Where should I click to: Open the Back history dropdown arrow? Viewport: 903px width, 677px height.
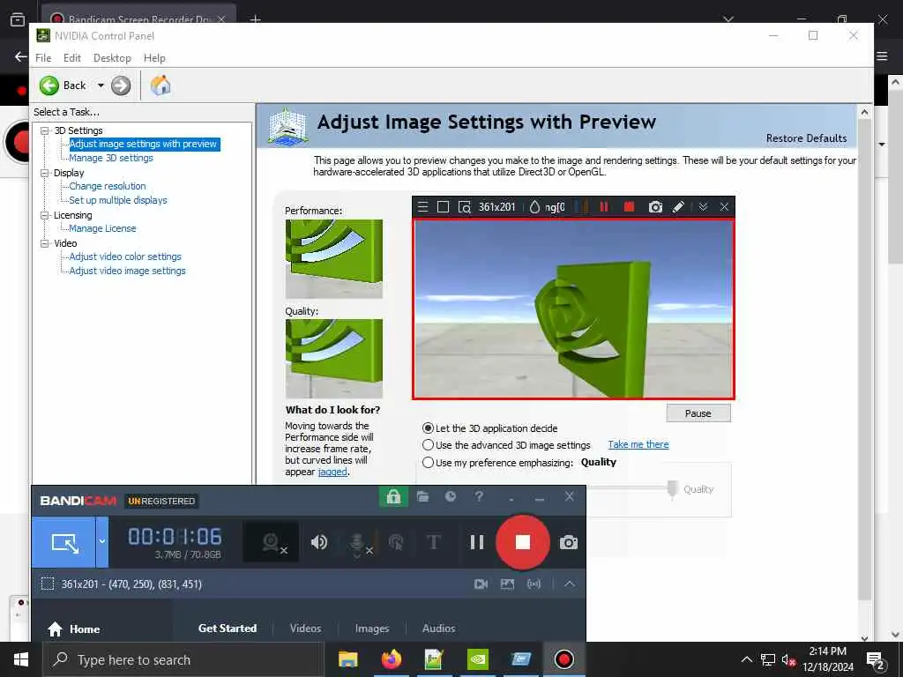click(101, 86)
